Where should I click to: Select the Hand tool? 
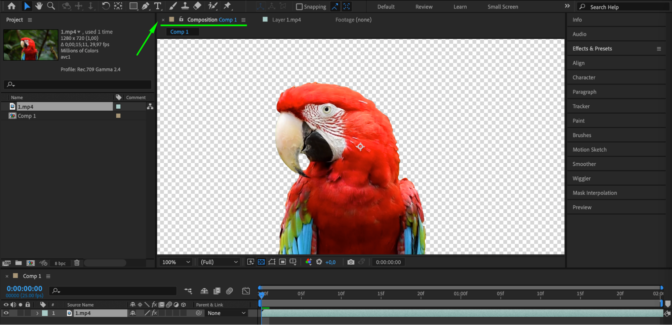(39, 6)
